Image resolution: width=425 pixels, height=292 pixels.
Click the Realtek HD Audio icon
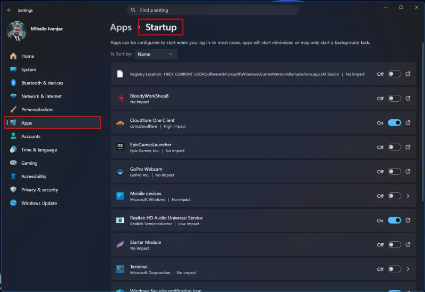120,220
